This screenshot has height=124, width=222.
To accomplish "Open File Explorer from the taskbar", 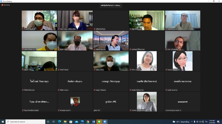I will click(65, 122).
